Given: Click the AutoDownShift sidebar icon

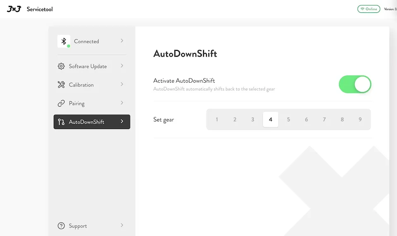Looking at the screenshot, I should 61,122.
